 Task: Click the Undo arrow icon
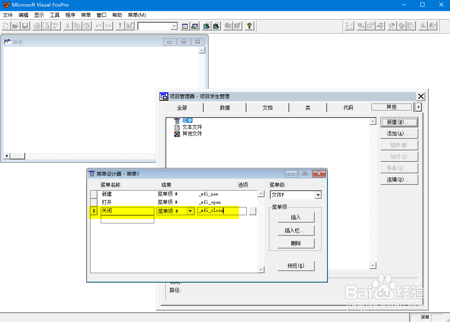coord(98,26)
